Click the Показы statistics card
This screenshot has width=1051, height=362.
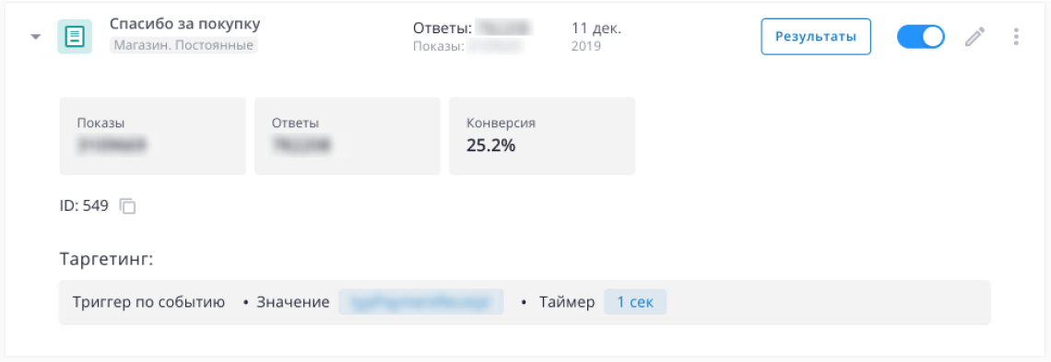153,135
